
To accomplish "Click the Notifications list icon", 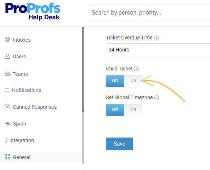I will tap(7, 90).
